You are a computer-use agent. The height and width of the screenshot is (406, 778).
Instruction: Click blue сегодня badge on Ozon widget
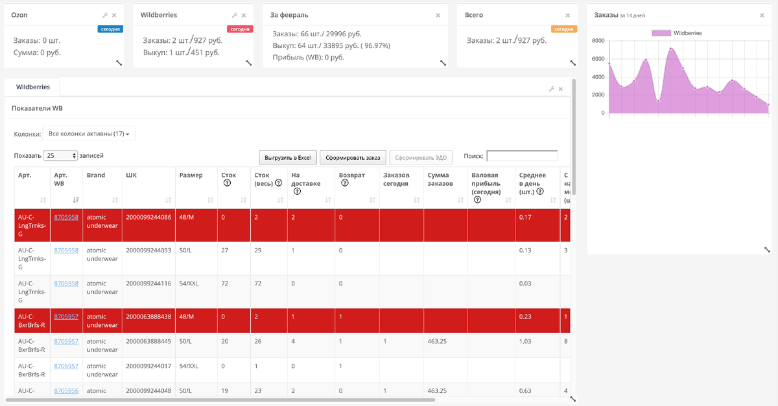coord(110,29)
